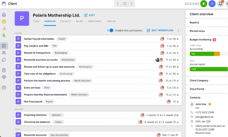This screenshot has height=137, width=228.
Task: Open Gather Payroll Information task row
Action: click(98, 39)
